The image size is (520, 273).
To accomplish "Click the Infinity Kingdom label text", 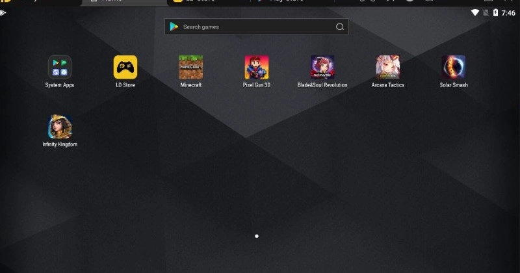I will pos(60,144).
